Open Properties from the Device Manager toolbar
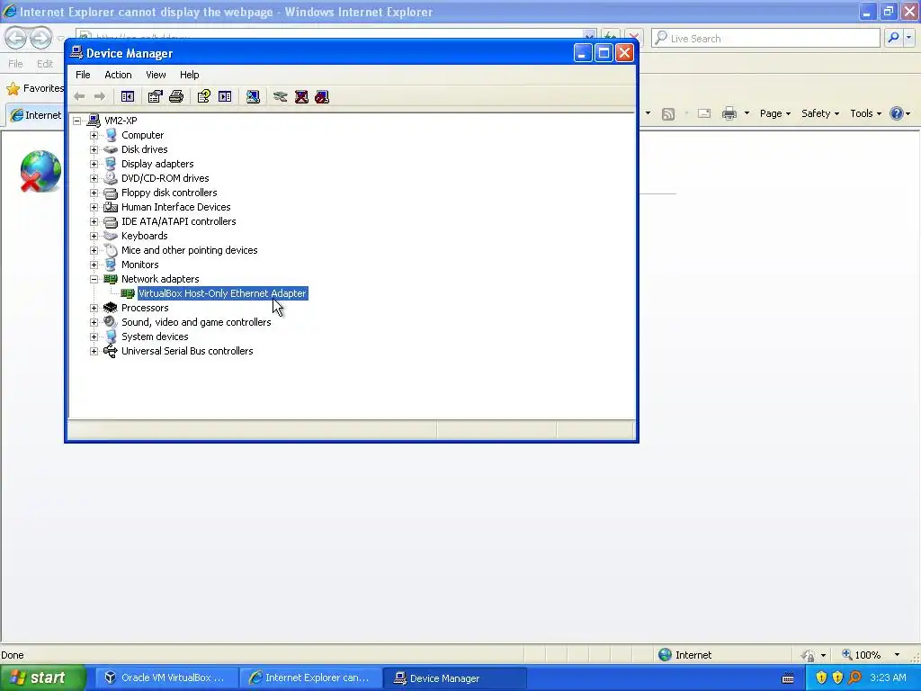Image resolution: width=921 pixels, height=691 pixels. pyautogui.click(x=155, y=96)
